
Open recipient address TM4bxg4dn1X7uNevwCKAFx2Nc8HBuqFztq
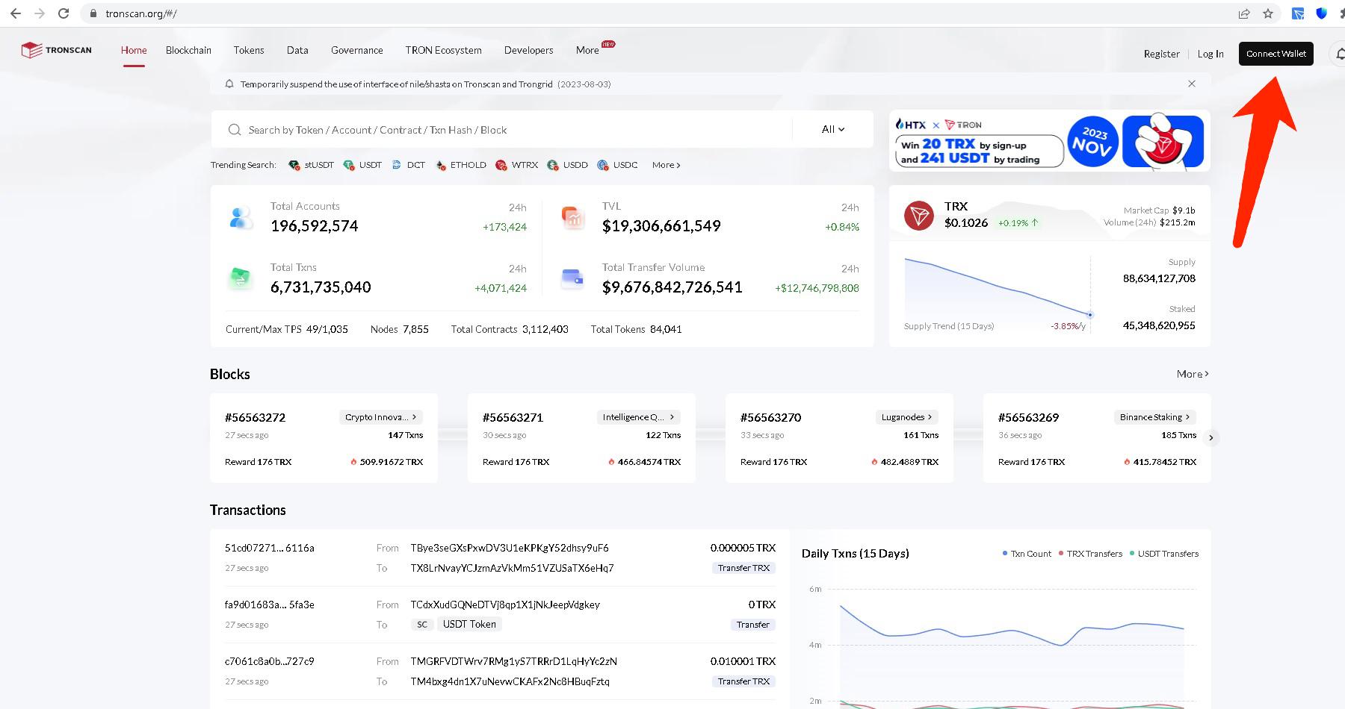(510, 681)
